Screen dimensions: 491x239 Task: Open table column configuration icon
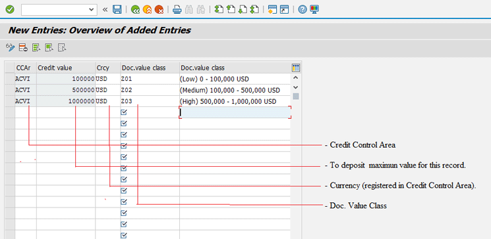pos(296,68)
